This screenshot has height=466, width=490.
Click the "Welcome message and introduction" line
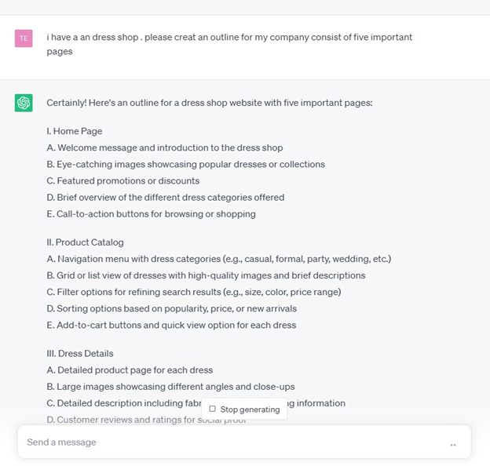[165, 147]
